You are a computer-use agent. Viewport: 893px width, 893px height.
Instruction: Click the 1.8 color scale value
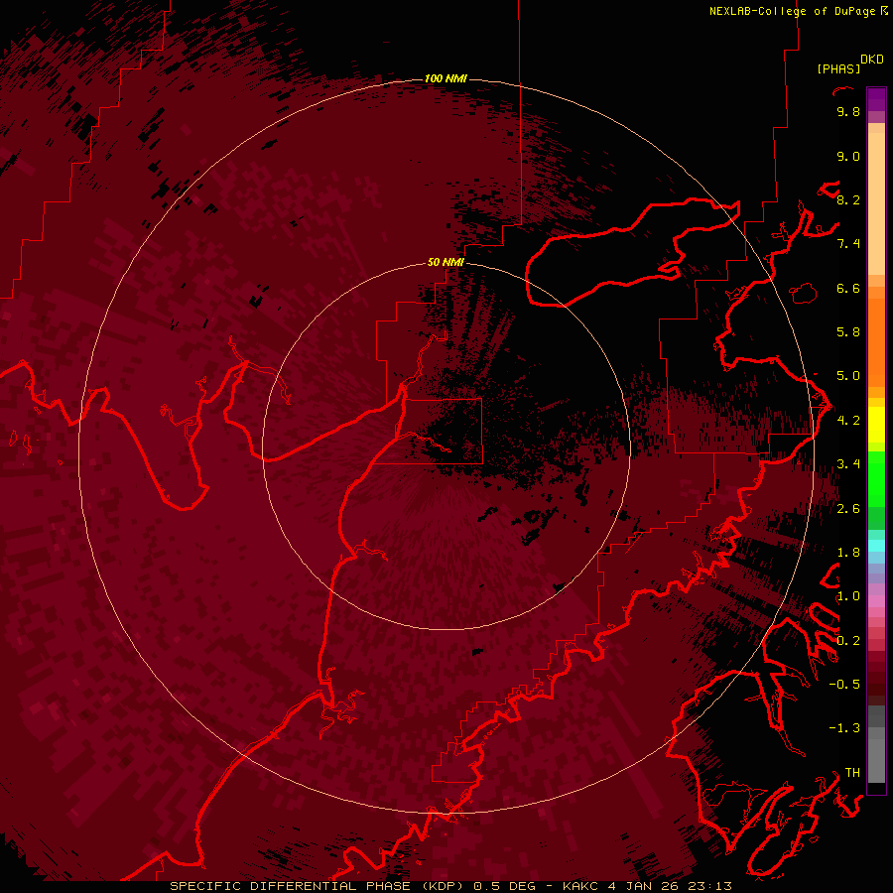tap(848, 553)
